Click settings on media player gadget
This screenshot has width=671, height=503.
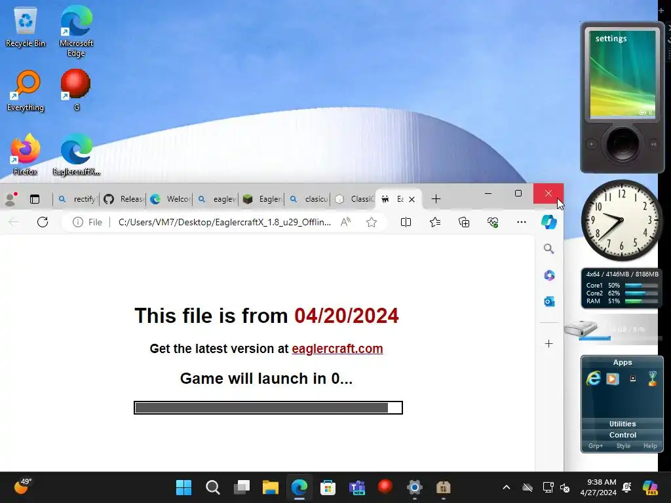pos(611,39)
